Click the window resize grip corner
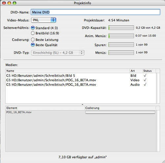Viewport: 165px width, 163px height. [163, 161]
